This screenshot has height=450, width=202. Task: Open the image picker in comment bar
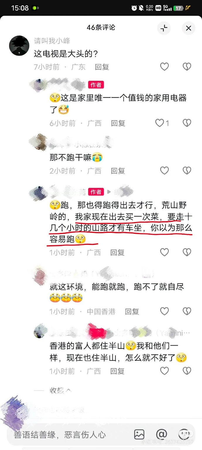pos(139,434)
